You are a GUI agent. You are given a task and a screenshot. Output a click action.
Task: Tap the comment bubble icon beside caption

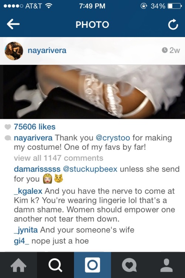pos(8,138)
